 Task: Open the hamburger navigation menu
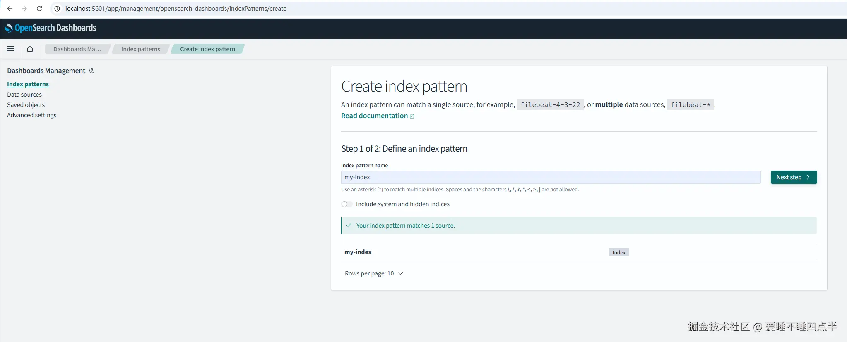point(10,49)
